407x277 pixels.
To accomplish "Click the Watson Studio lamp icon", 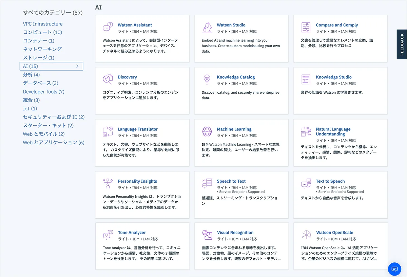I will [207, 27].
